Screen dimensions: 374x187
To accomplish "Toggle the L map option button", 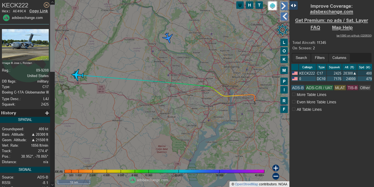I will pos(284,42).
